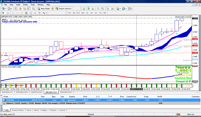Toggle the Chart Shift option

pyautogui.click(x=113, y=9)
